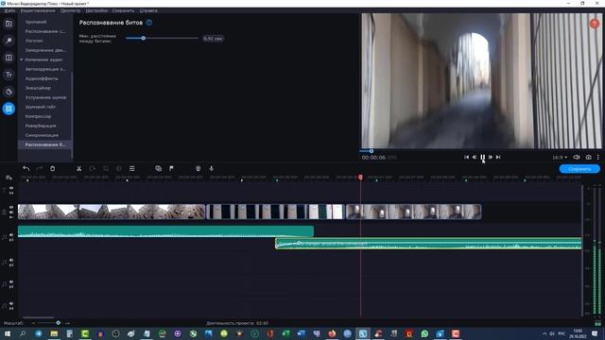Collapse the Изменение аудио group

tap(21, 59)
